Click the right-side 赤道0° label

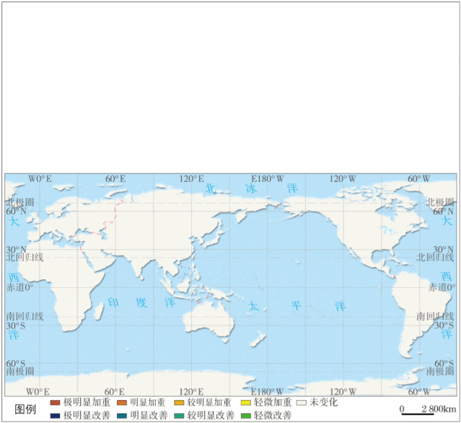[x=442, y=287]
